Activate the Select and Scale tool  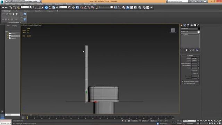[x=54, y=7]
